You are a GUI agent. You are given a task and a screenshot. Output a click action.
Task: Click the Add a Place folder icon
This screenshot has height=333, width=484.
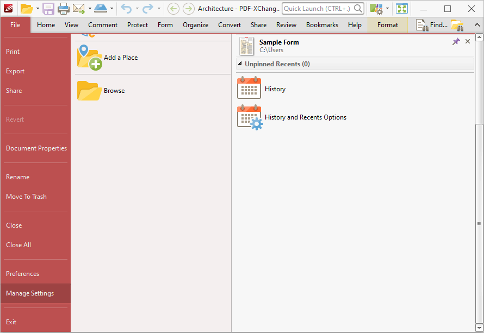coord(90,58)
